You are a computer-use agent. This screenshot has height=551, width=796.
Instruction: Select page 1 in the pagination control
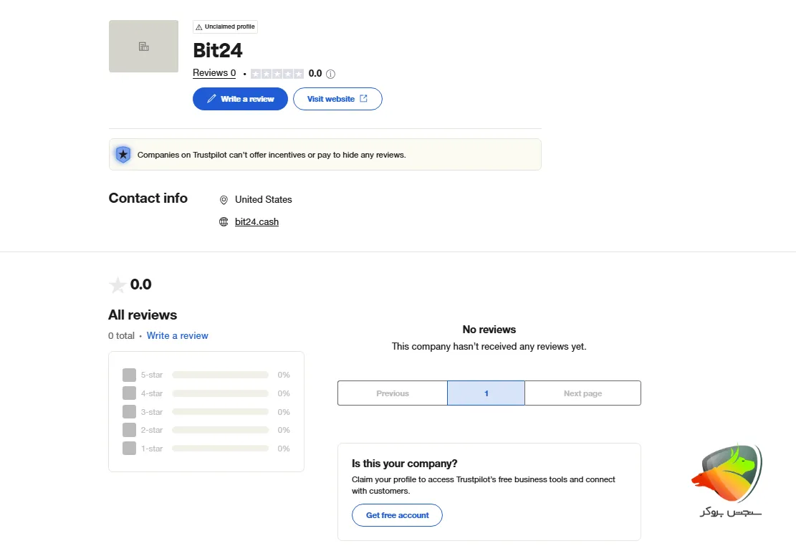[486, 393]
